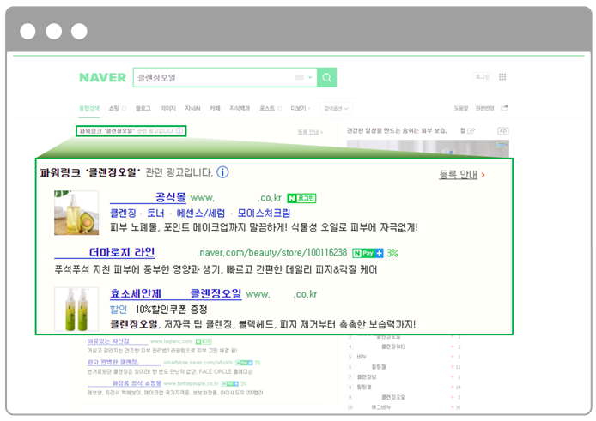The height and width of the screenshot is (421, 596).
Task: Open the 지식백과 tab
Action: click(240, 109)
